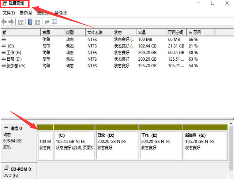Close the 磁盘管理 window
Viewport: 234px width, 179px height.
[x=227, y=3]
